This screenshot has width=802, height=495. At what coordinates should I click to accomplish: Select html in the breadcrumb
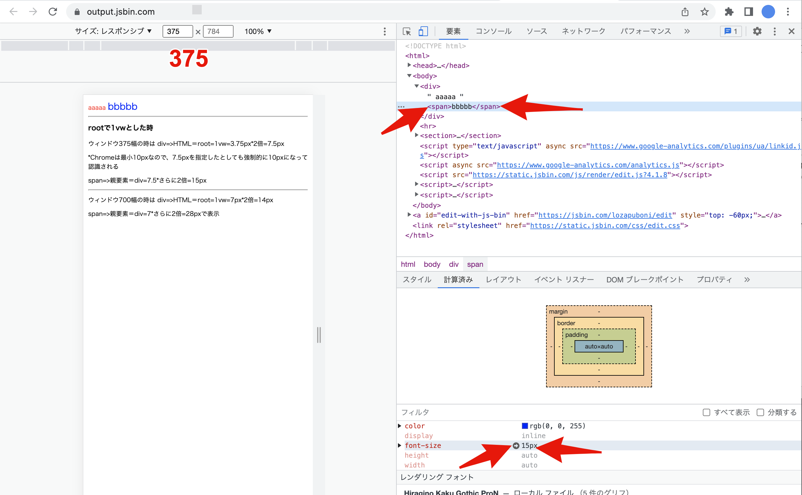[408, 264]
